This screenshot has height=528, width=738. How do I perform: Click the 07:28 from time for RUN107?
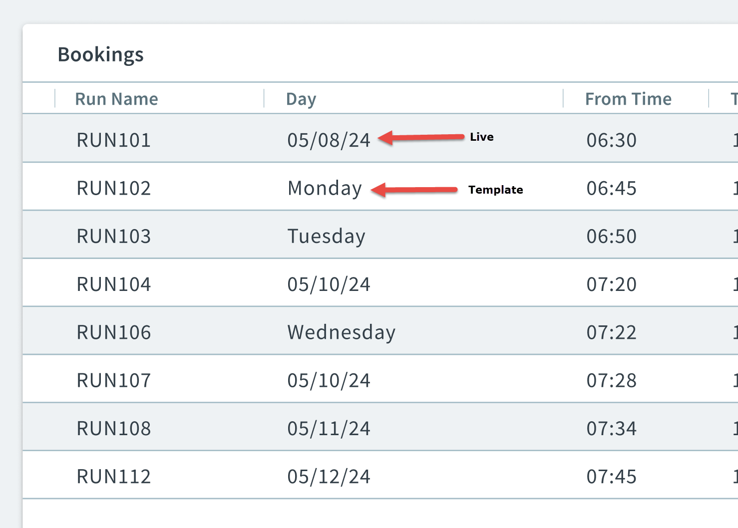pos(611,380)
